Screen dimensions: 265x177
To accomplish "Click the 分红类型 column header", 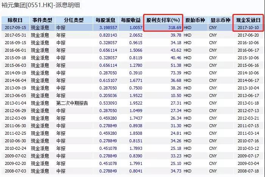I will (74, 20).
